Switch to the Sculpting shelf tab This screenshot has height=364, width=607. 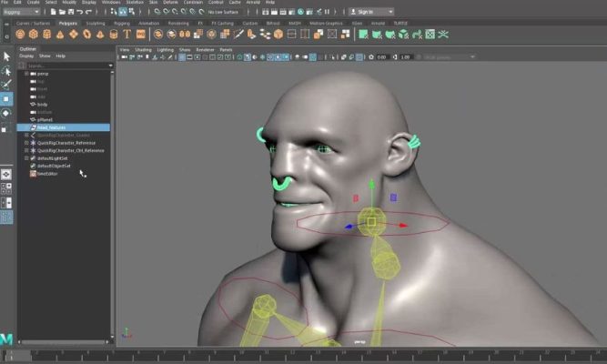96,23
